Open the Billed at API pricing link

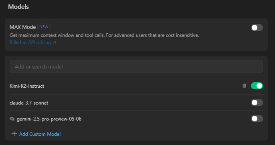tap(33, 42)
